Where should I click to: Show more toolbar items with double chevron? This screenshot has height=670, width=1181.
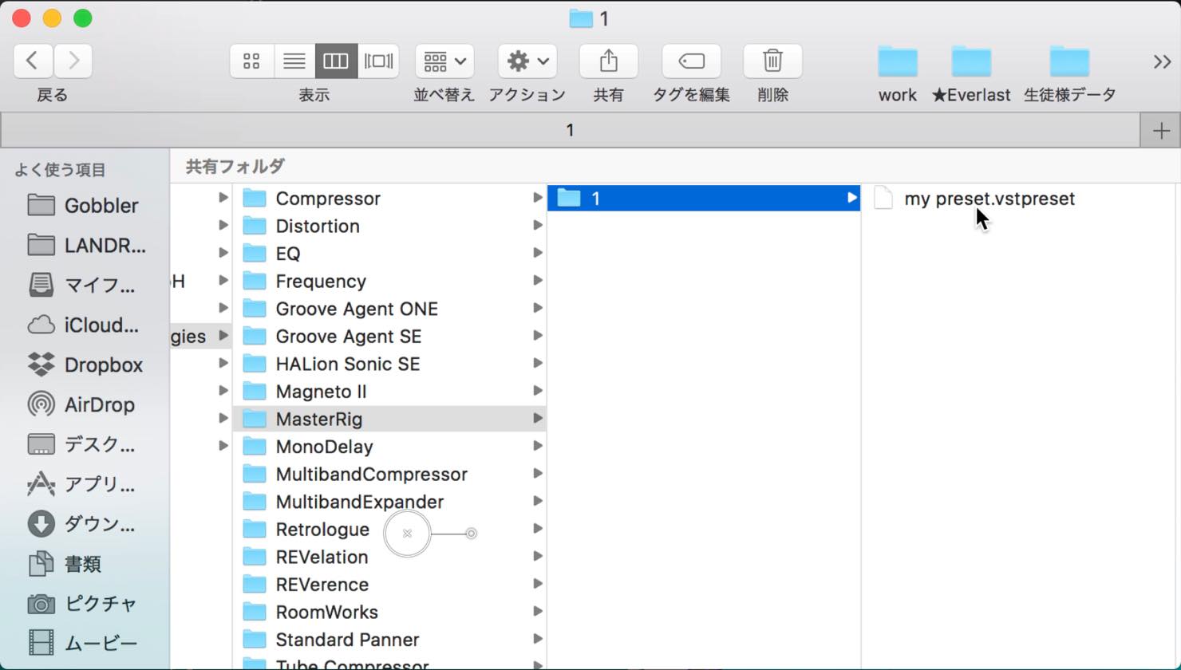[x=1162, y=61]
